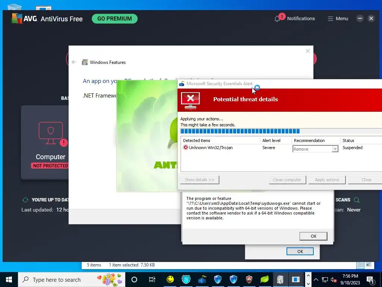Open the teal shield taskbar app
Screen dimensions: 382x287
(186, 280)
